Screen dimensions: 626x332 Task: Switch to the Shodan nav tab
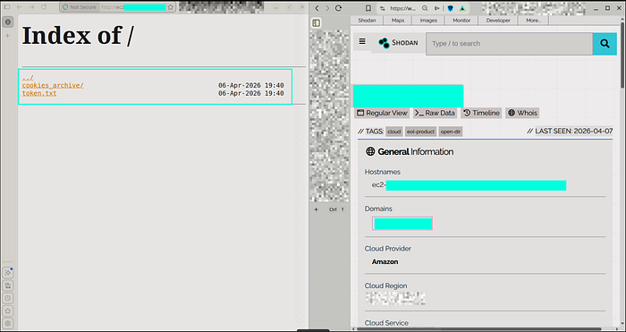click(x=367, y=21)
